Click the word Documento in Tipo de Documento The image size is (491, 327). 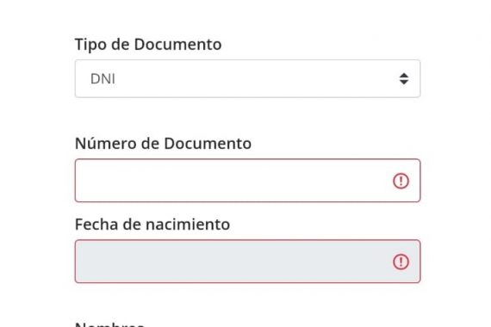pos(177,45)
